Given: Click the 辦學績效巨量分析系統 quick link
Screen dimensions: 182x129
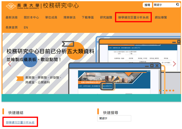Looking at the screenshot, I should point(20,122).
